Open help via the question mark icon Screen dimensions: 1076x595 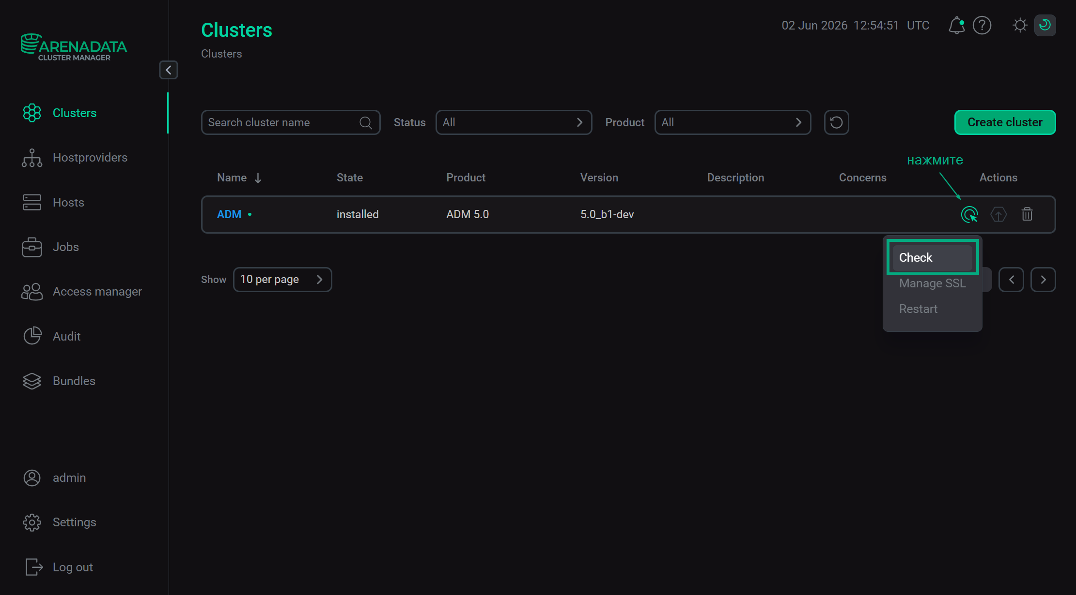click(x=982, y=25)
